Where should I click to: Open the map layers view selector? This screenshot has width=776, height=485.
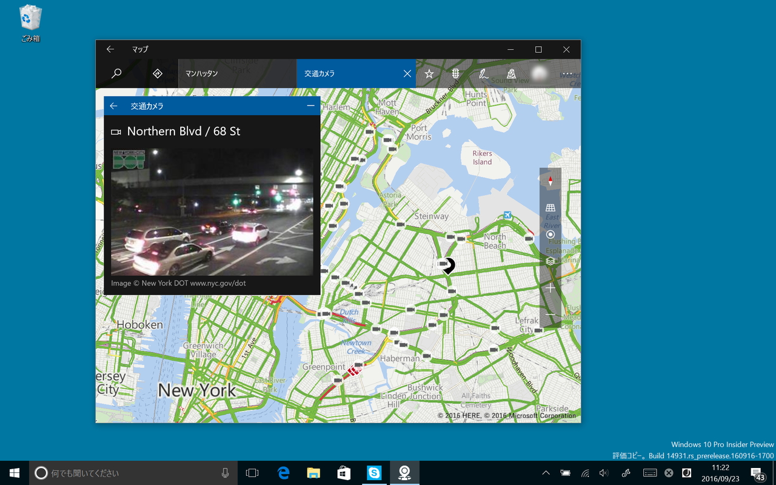click(550, 261)
